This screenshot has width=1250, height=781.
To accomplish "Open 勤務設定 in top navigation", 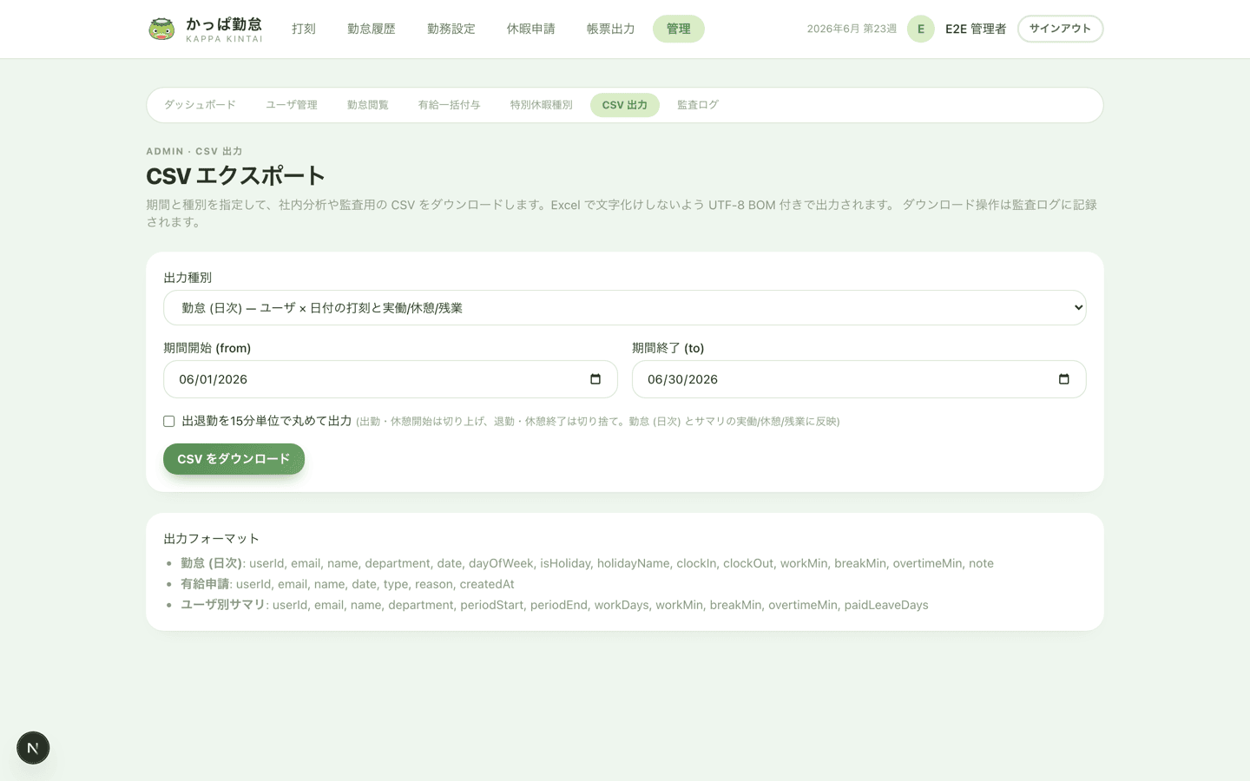I will point(451,29).
